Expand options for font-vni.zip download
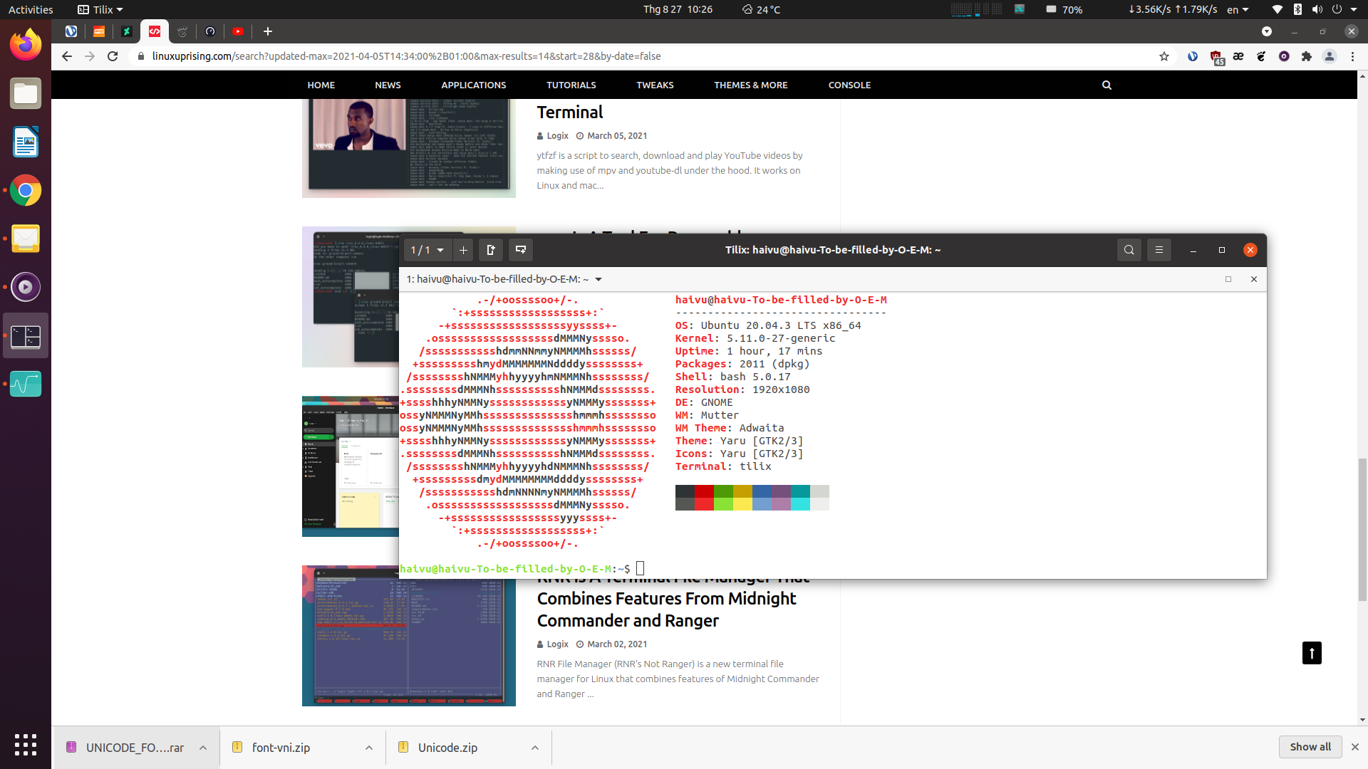 pos(369,748)
